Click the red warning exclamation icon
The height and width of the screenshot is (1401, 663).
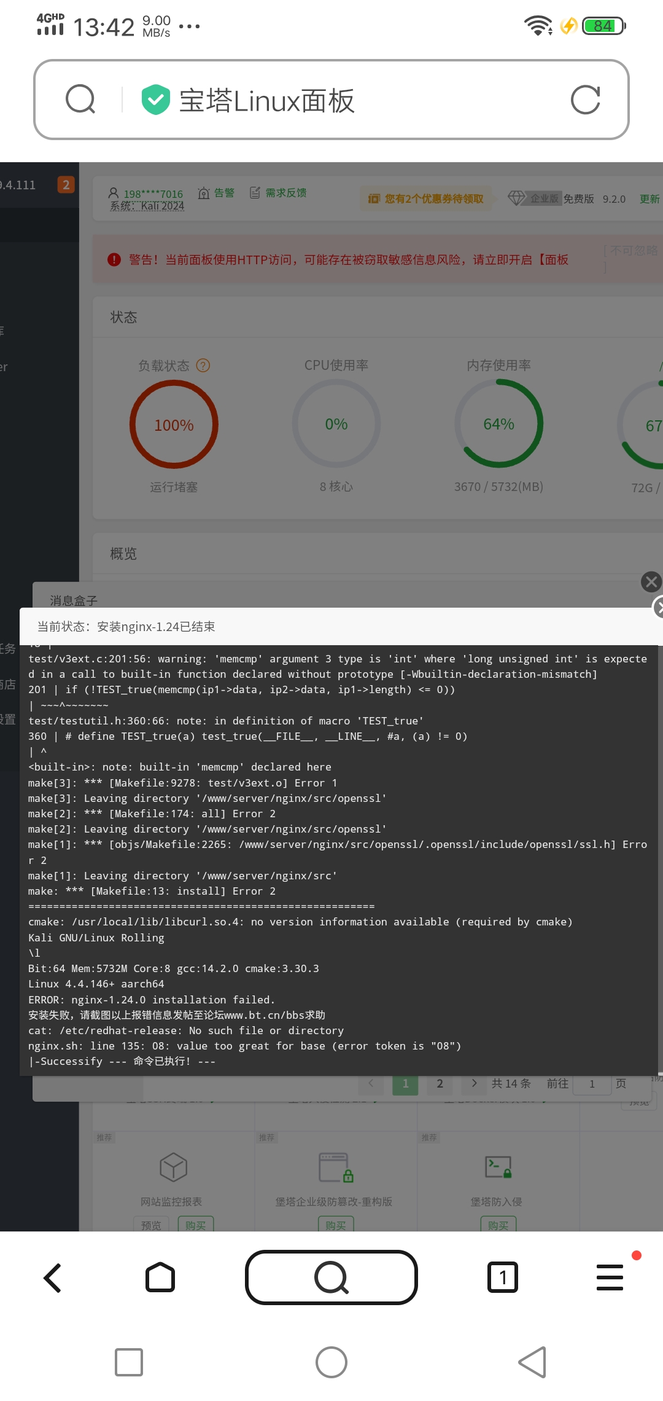click(x=114, y=260)
